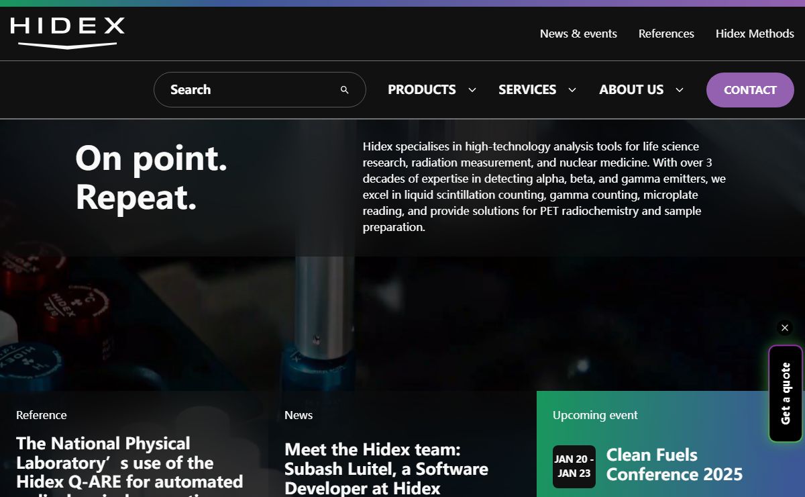Open the References link
The height and width of the screenshot is (497, 805).
[666, 34]
